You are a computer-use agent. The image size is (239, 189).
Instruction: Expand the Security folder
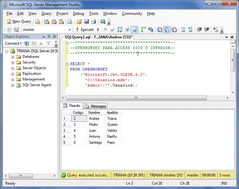13,63
